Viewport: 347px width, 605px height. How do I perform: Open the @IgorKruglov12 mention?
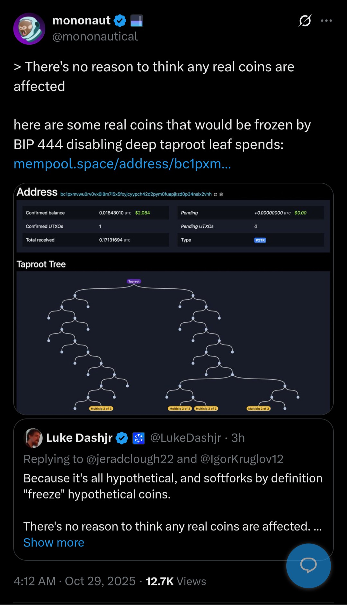242,459
